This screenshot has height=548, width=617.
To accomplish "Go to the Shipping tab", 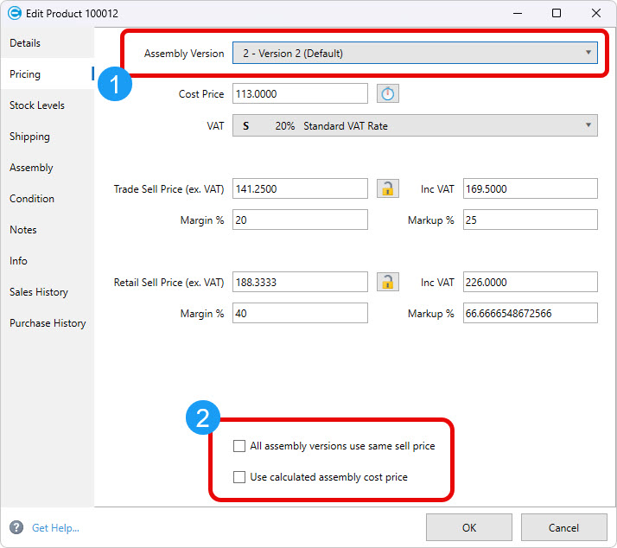I will 29,137.
